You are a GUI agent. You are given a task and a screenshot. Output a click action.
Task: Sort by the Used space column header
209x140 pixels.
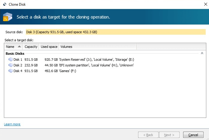(x=49, y=47)
